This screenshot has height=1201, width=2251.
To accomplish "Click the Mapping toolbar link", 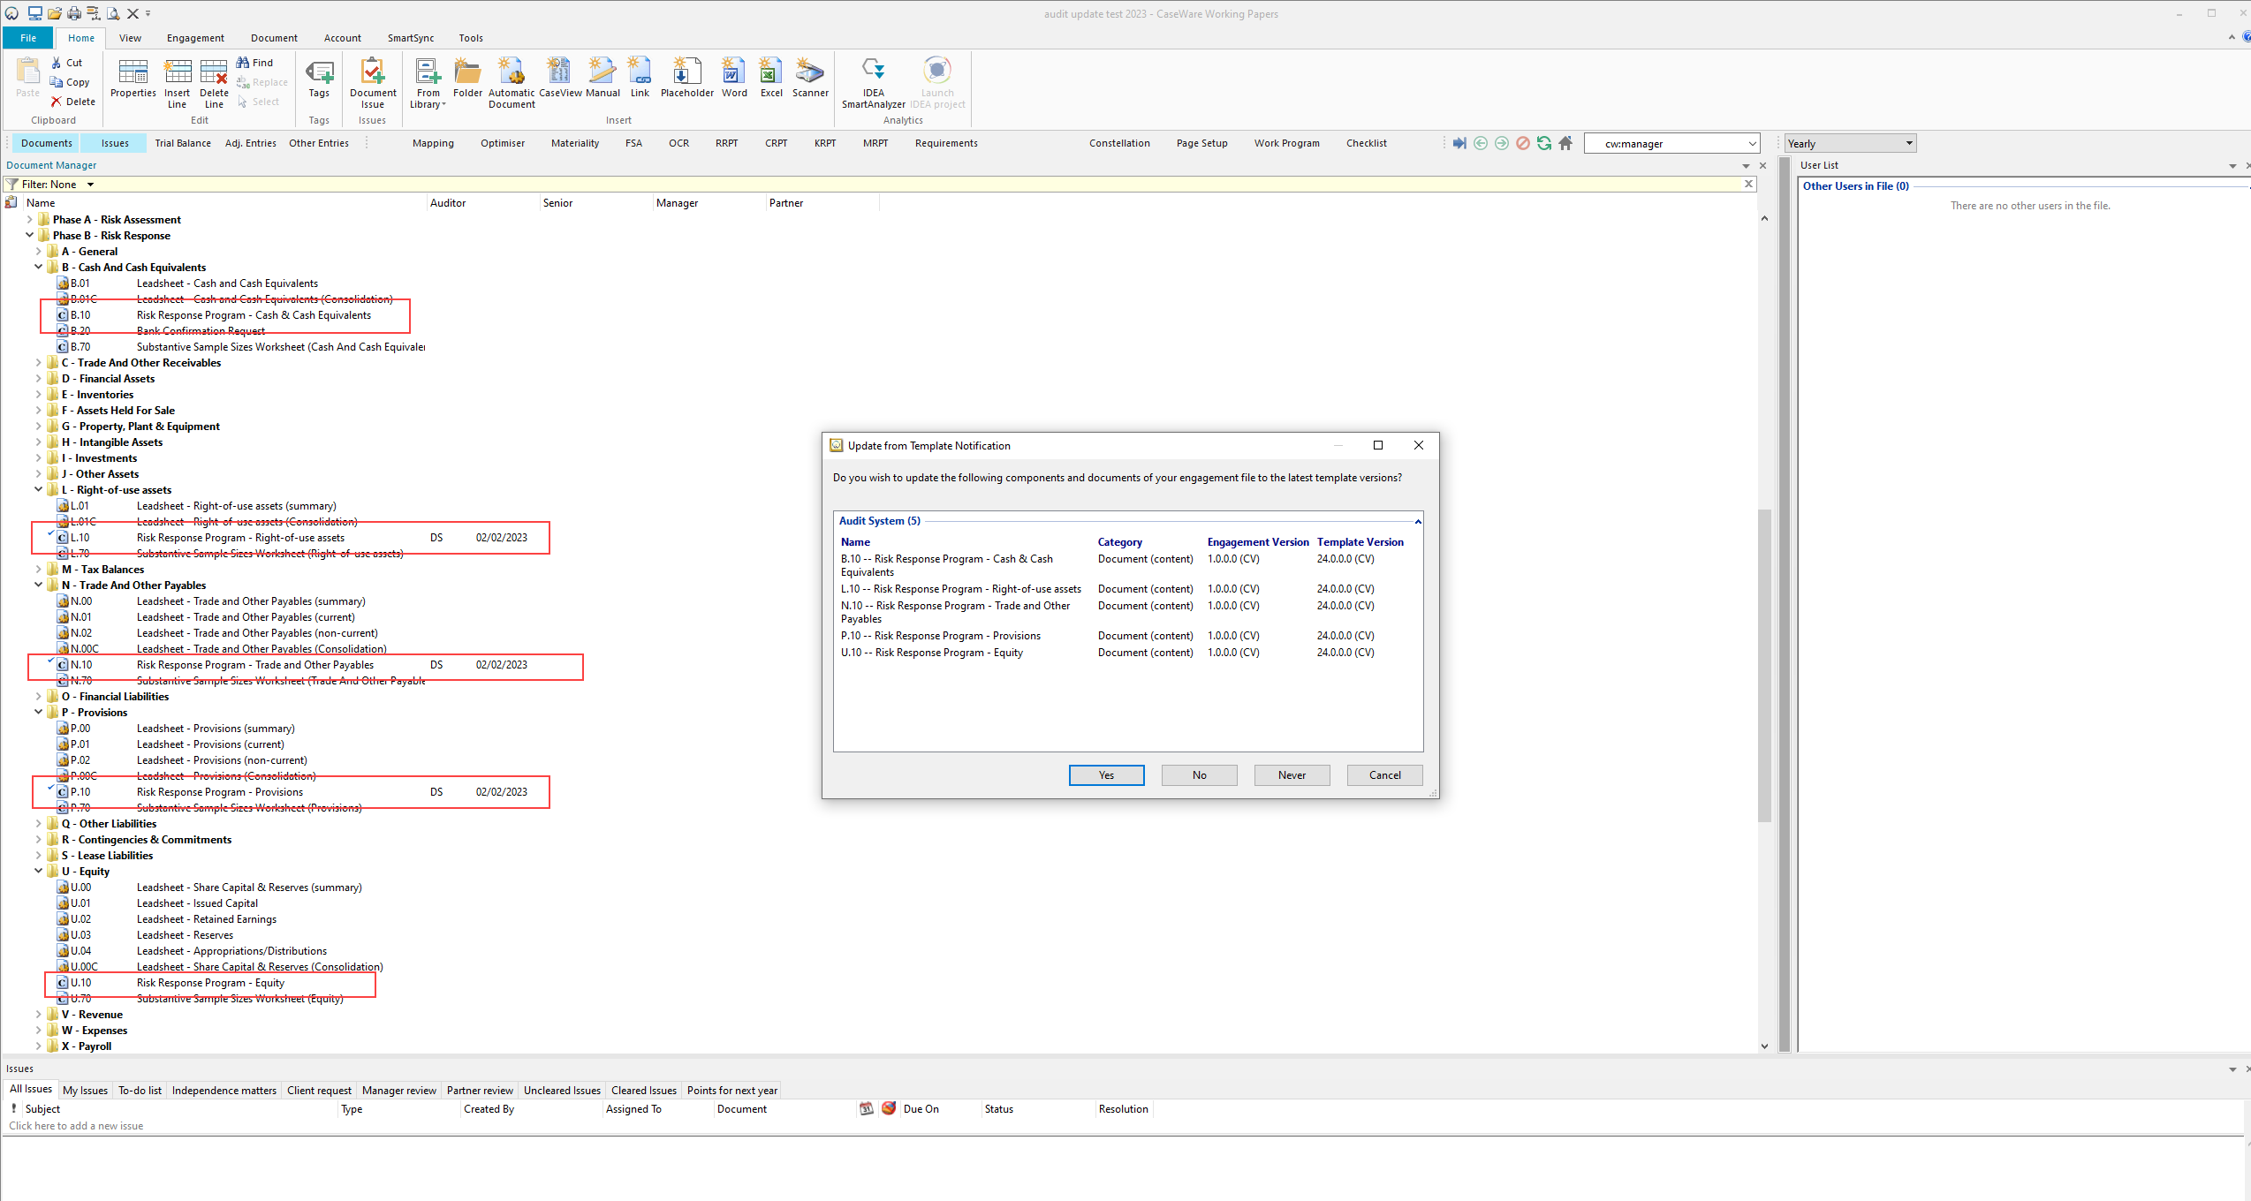I will (x=433, y=143).
